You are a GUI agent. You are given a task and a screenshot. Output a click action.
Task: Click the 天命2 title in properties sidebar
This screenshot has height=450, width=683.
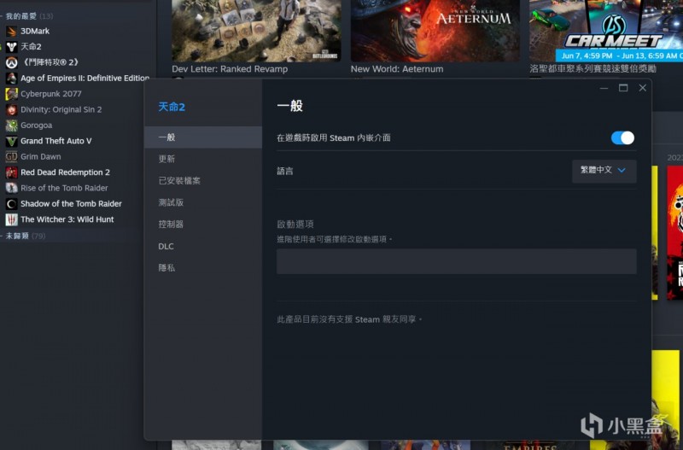tap(172, 107)
